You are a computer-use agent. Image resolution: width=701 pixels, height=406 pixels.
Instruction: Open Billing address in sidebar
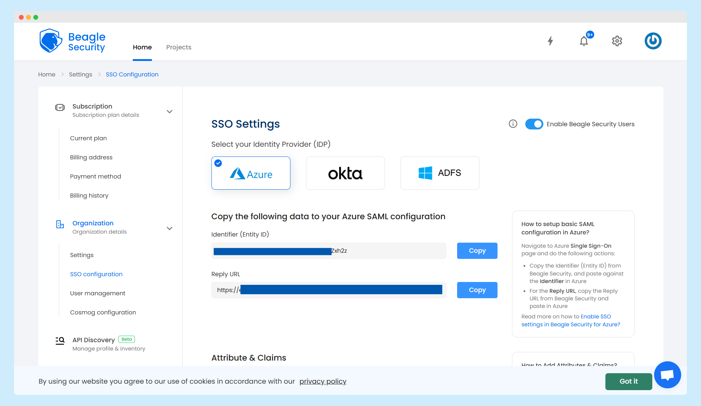[x=91, y=157]
